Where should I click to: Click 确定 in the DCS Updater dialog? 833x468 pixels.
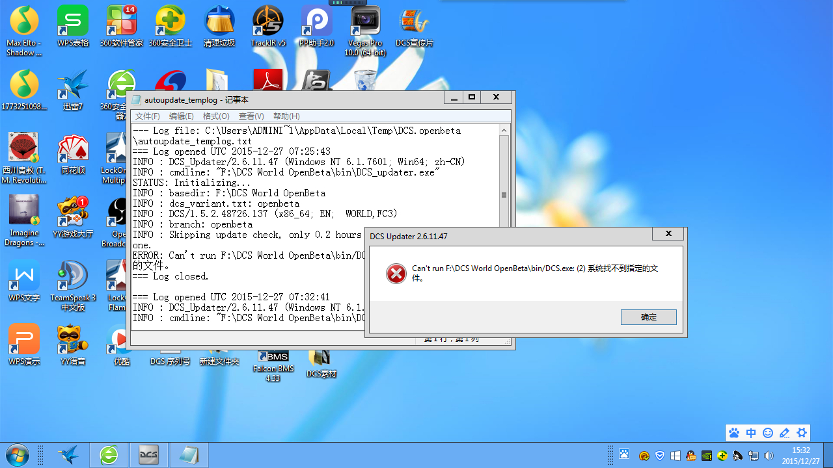click(649, 317)
